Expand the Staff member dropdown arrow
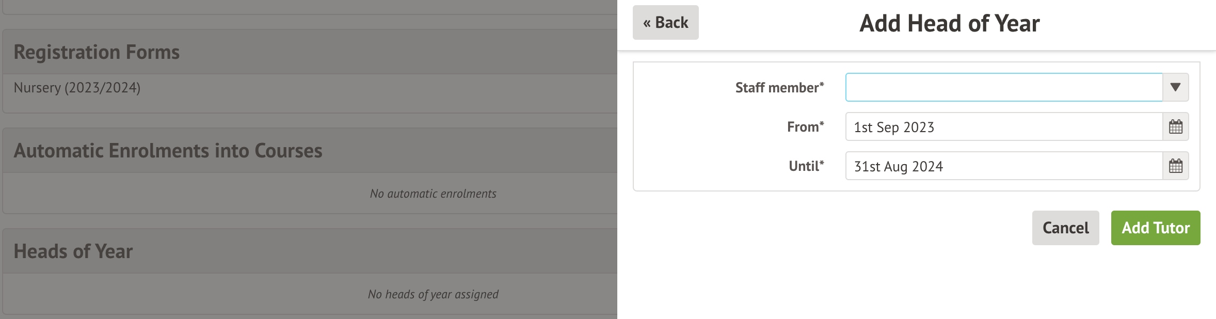Image resolution: width=1216 pixels, height=319 pixels. [x=1175, y=87]
